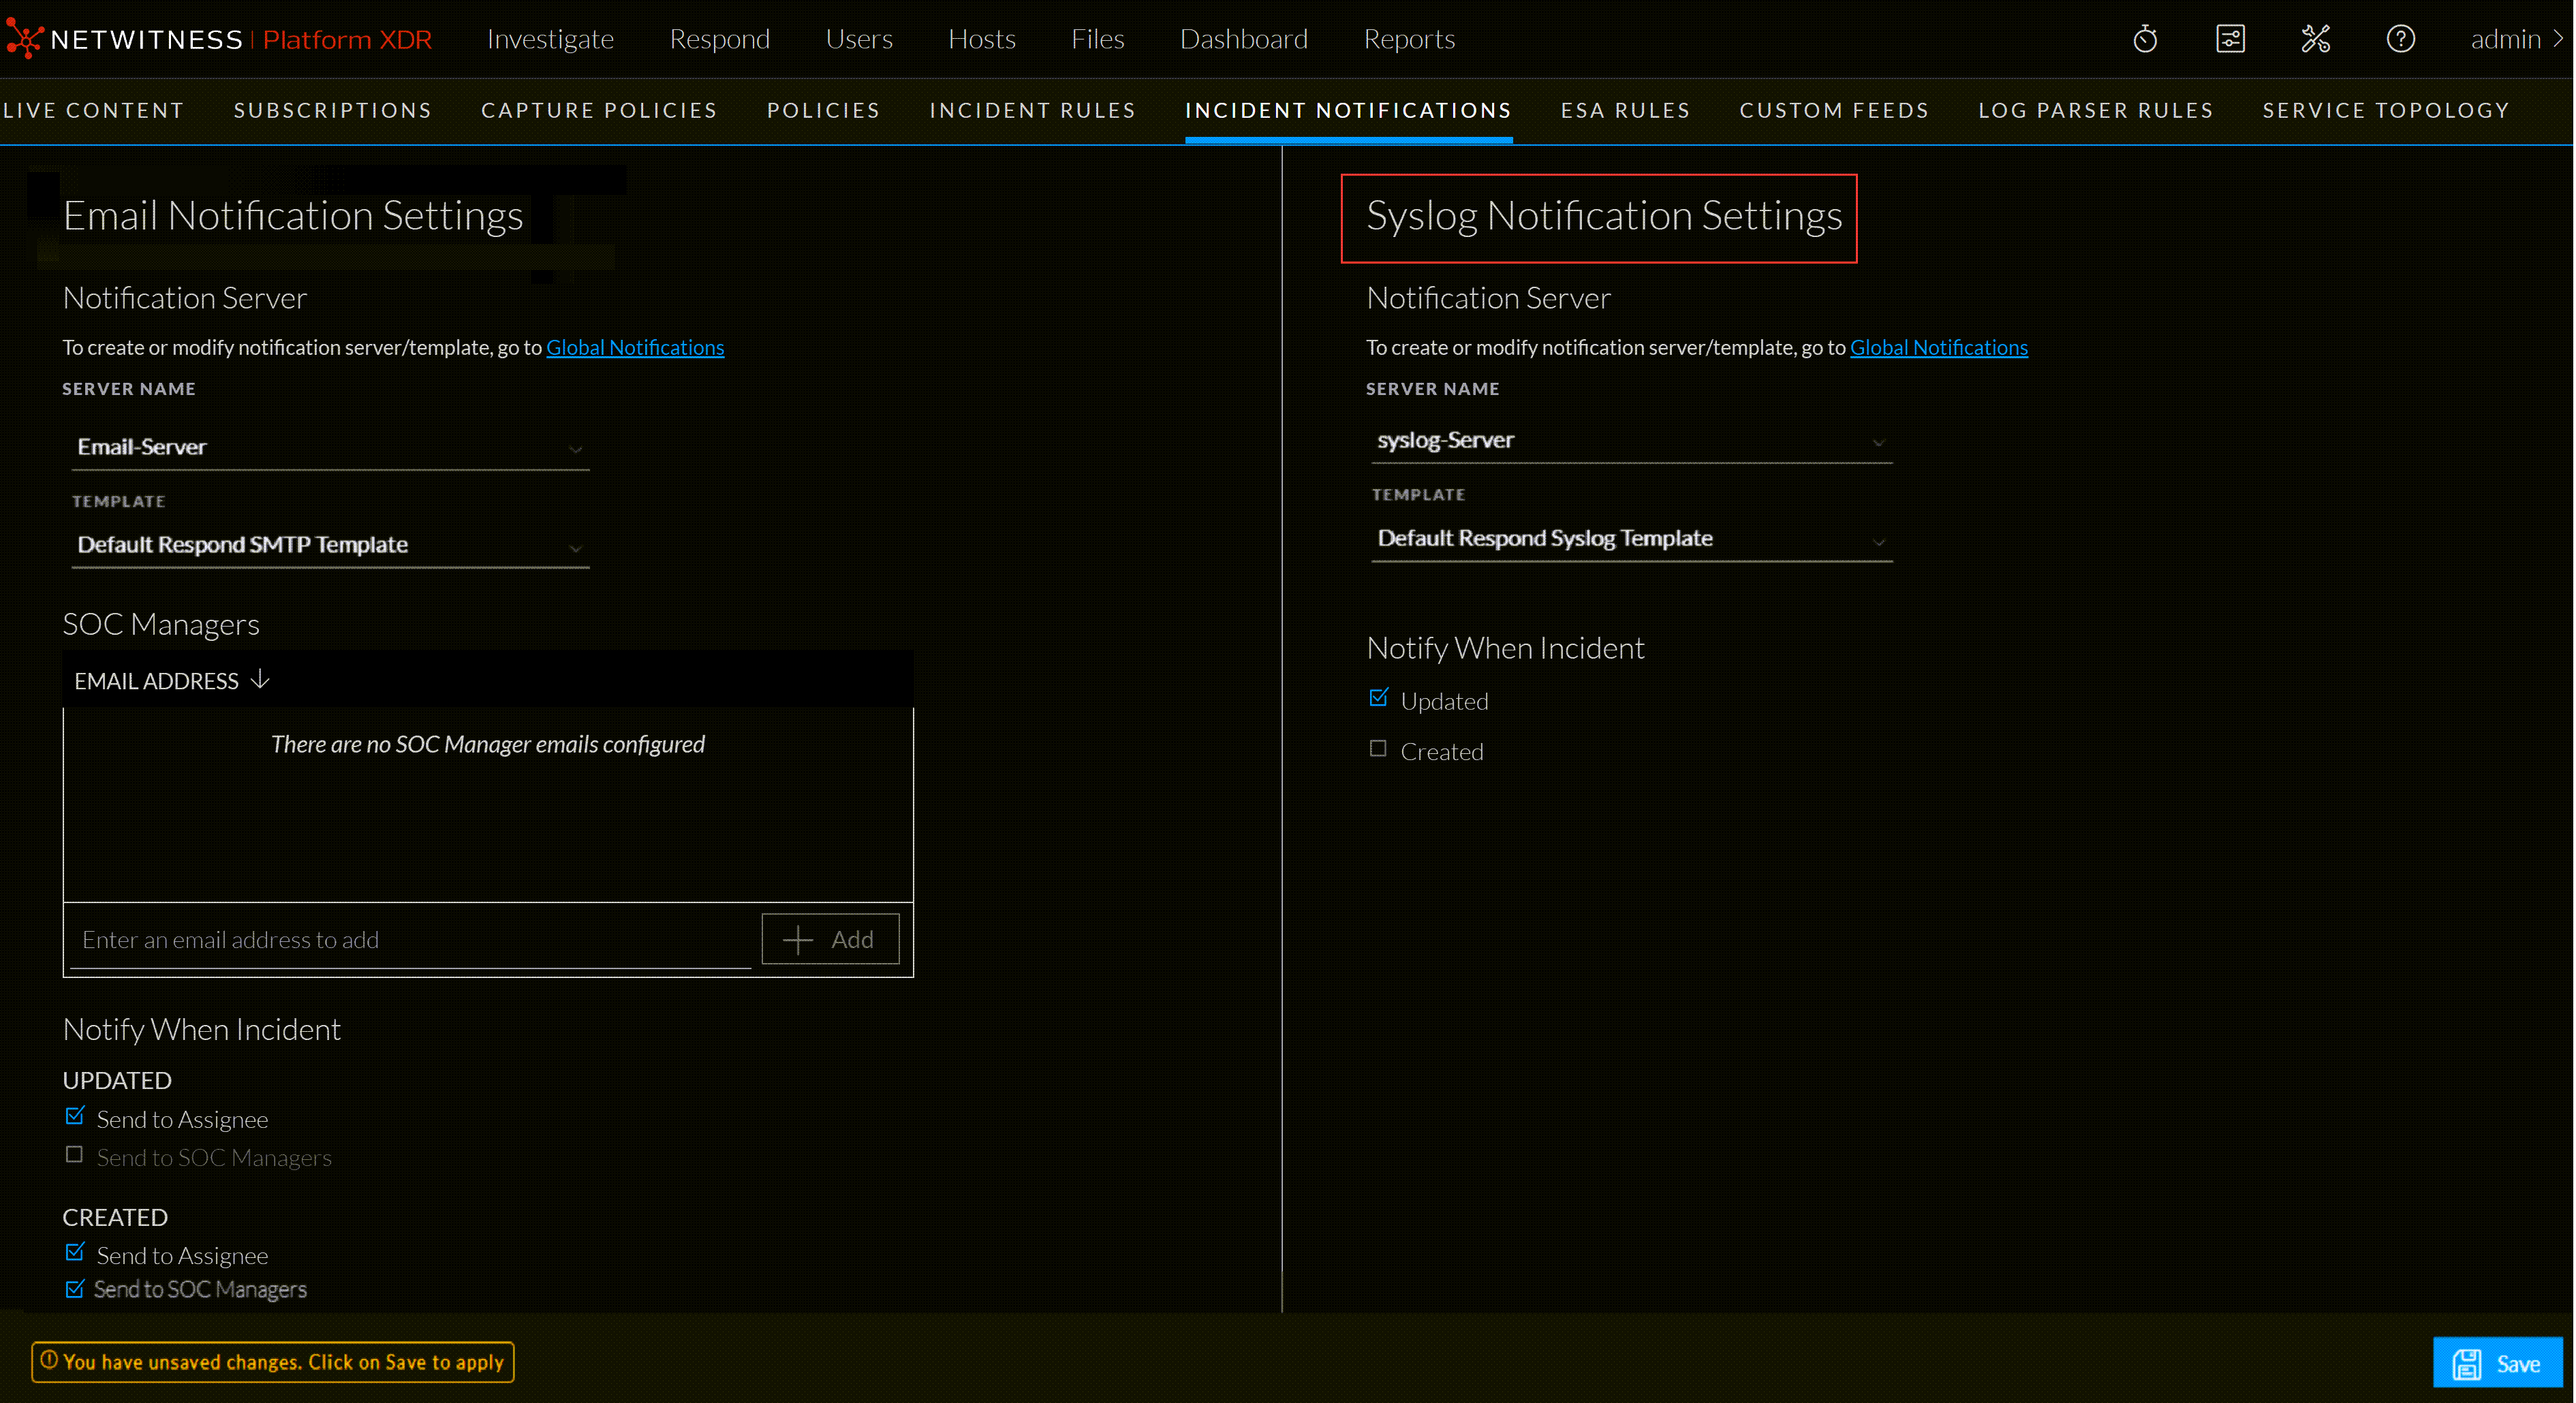Expand the syslog-Server dropdown

1631,441
